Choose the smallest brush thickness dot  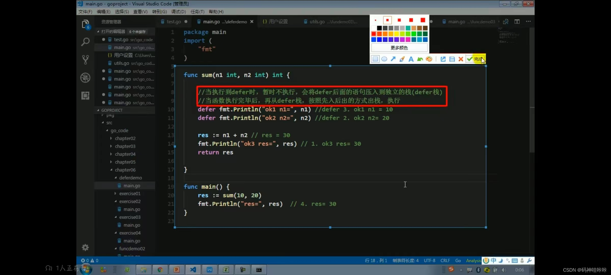click(376, 20)
